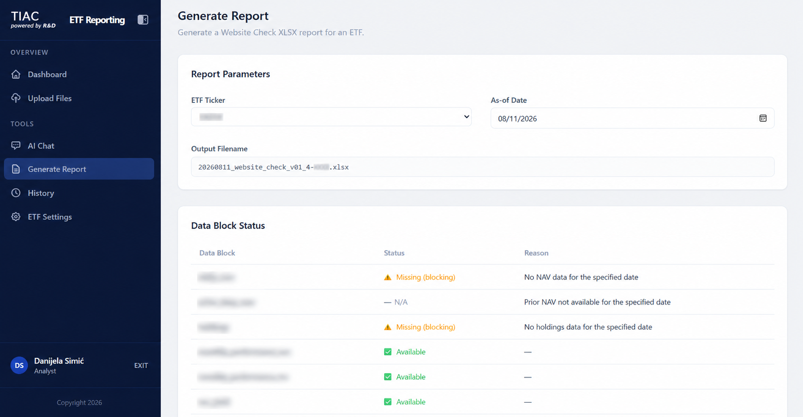Collapse the sidebar with the panel toggle icon
Image resolution: width=803 pixels, height=417 pixels.
coord(143,20)
